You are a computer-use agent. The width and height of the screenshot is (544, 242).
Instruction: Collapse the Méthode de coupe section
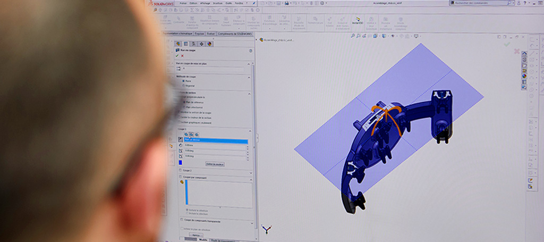(249, 77)
